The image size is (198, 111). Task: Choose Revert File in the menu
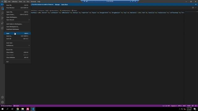17,50
